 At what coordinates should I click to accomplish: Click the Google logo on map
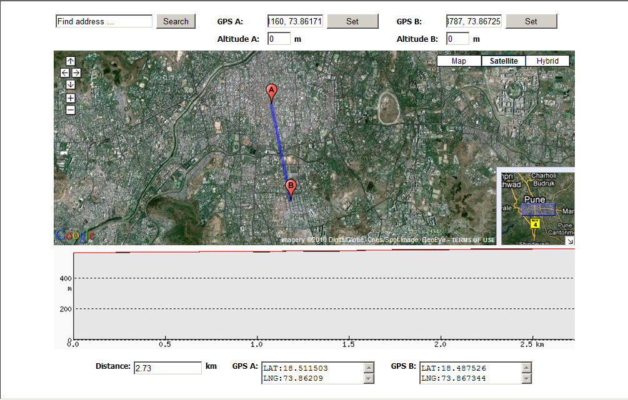75,235
